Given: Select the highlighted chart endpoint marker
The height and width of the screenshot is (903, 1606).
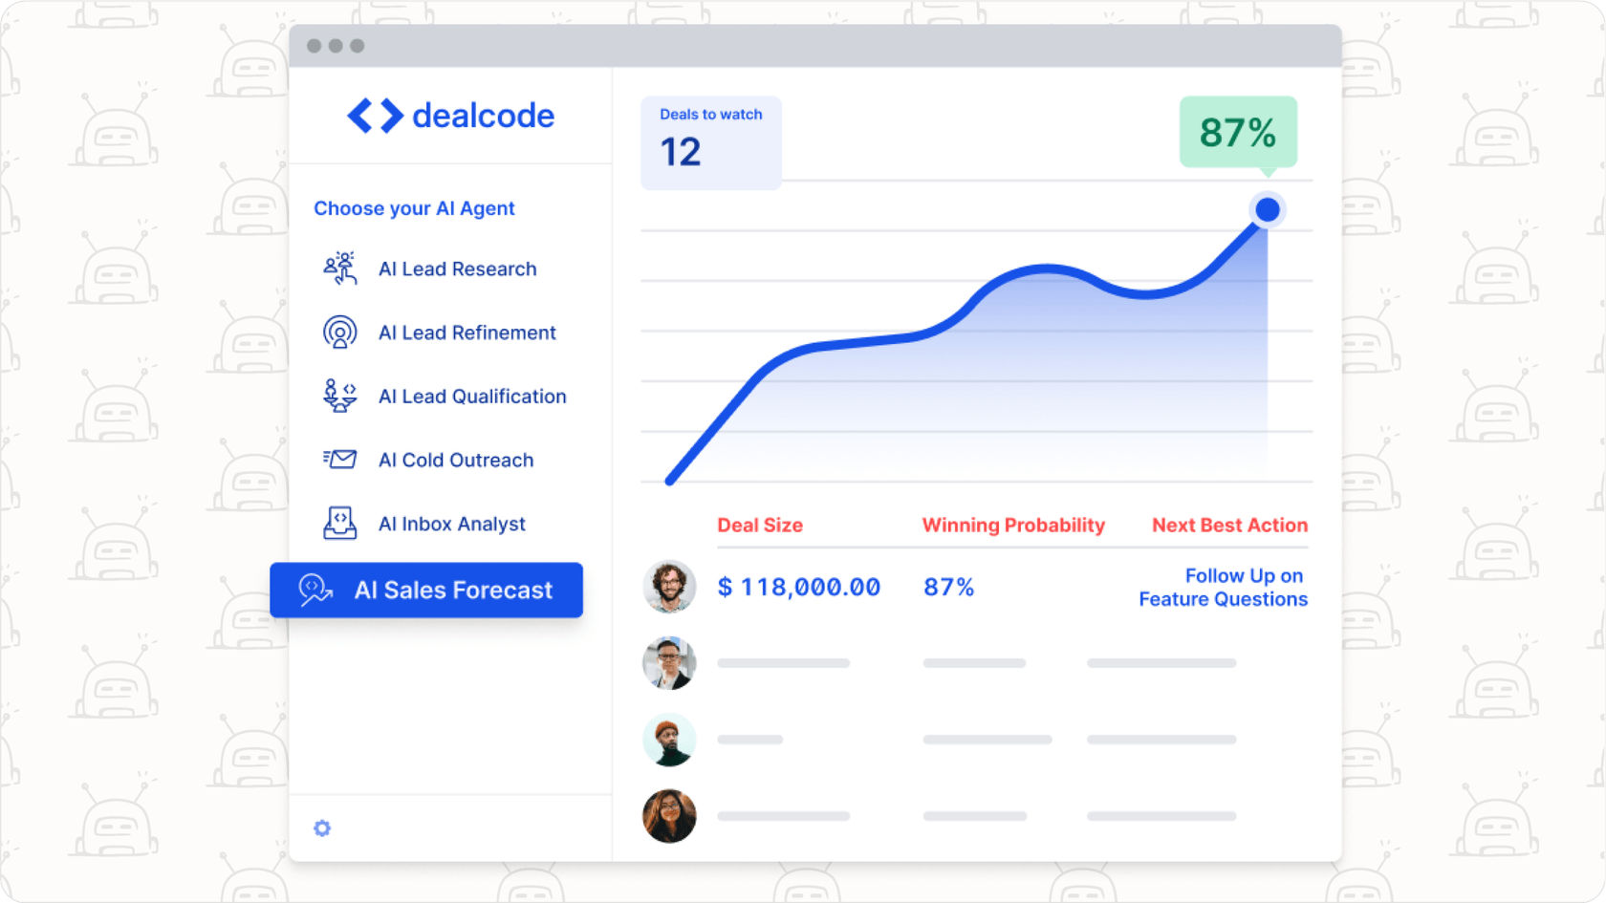Looking at the screenshot, I should click(1267, 209).
